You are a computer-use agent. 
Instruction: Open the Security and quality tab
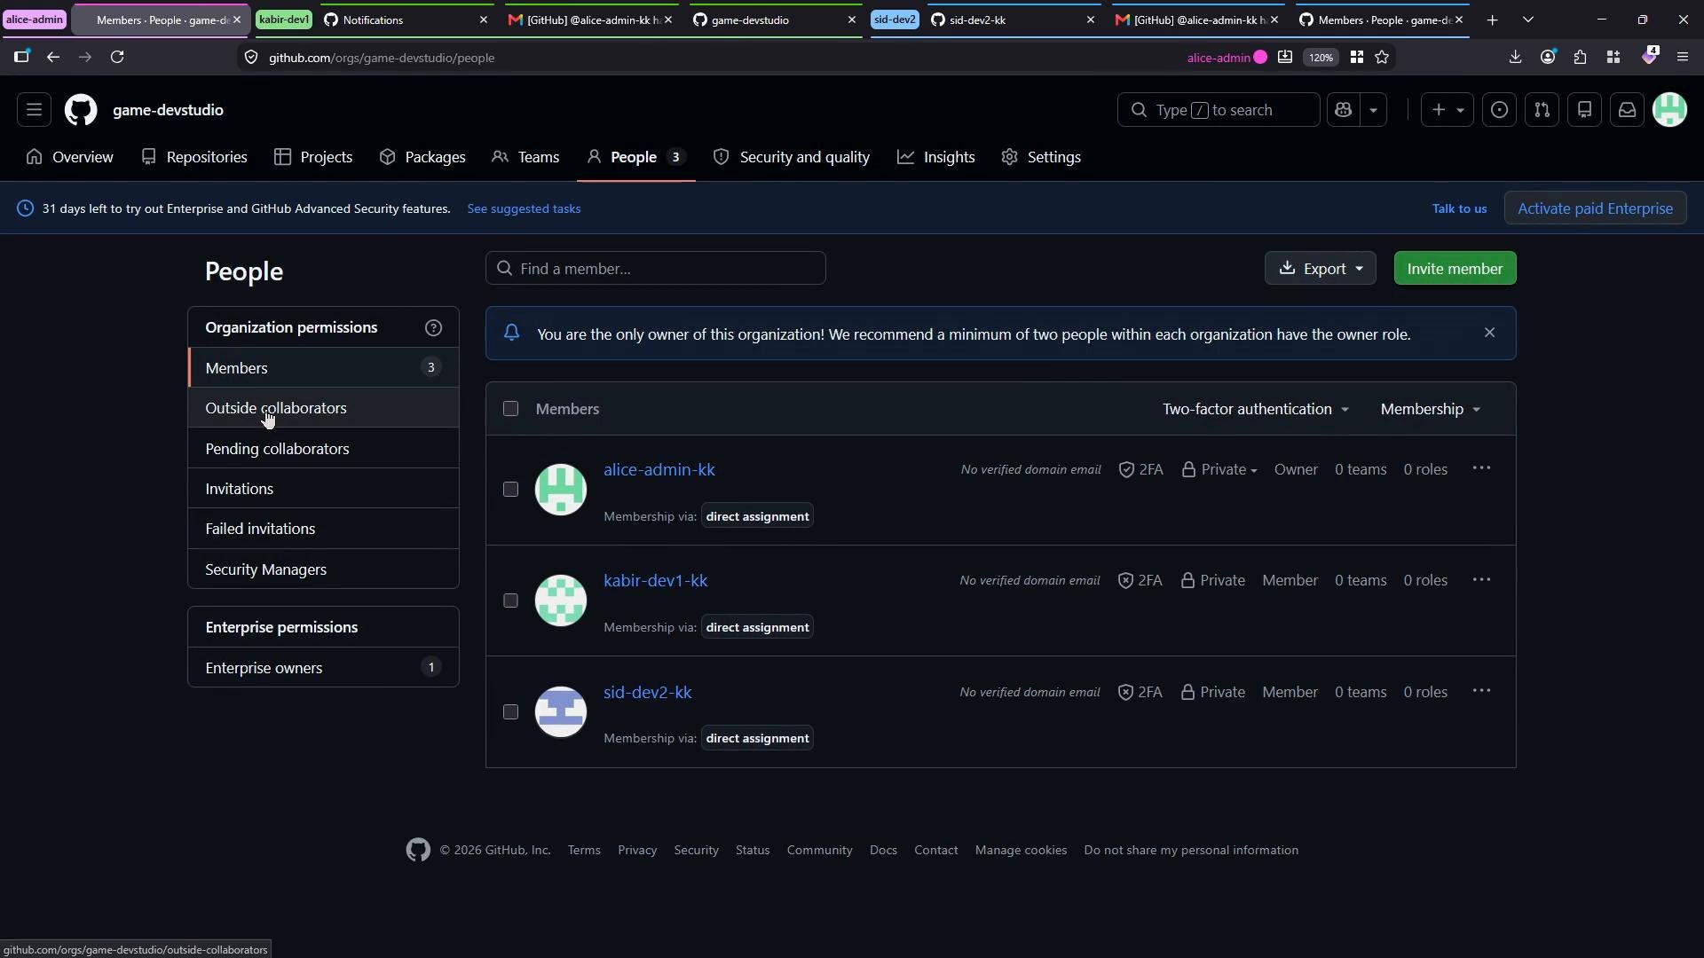(792, 157)
